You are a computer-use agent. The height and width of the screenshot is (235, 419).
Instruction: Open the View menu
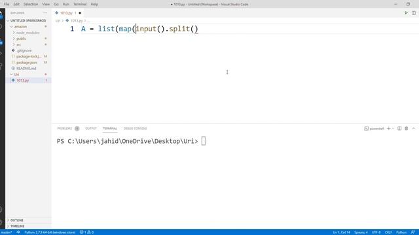[46, 5]
